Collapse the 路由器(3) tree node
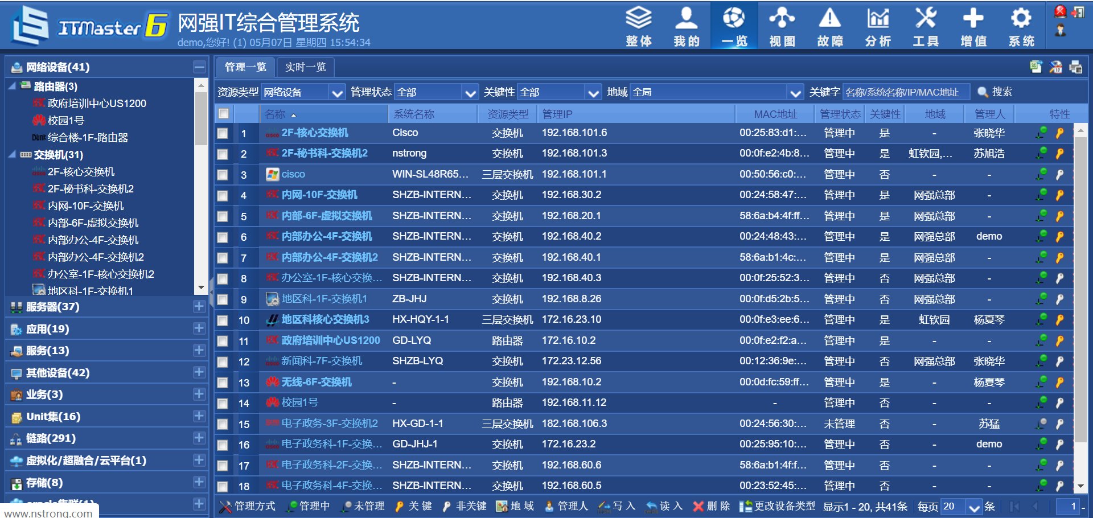Viewport: 1093px width, 518px height. (x=13, y=86)
